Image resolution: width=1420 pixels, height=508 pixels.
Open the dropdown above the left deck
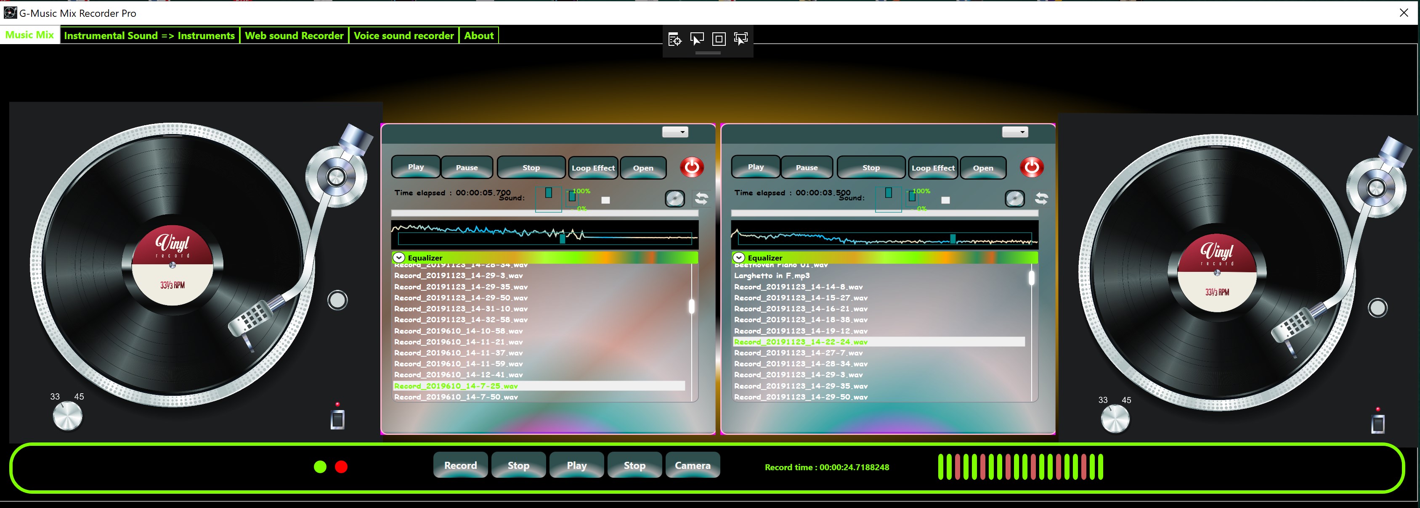tap(675, 132)
